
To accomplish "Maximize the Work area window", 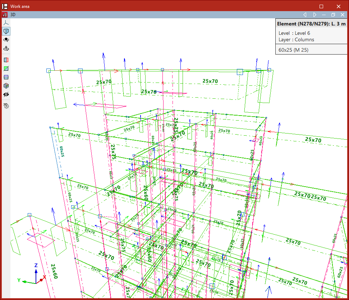I will 321,6.
